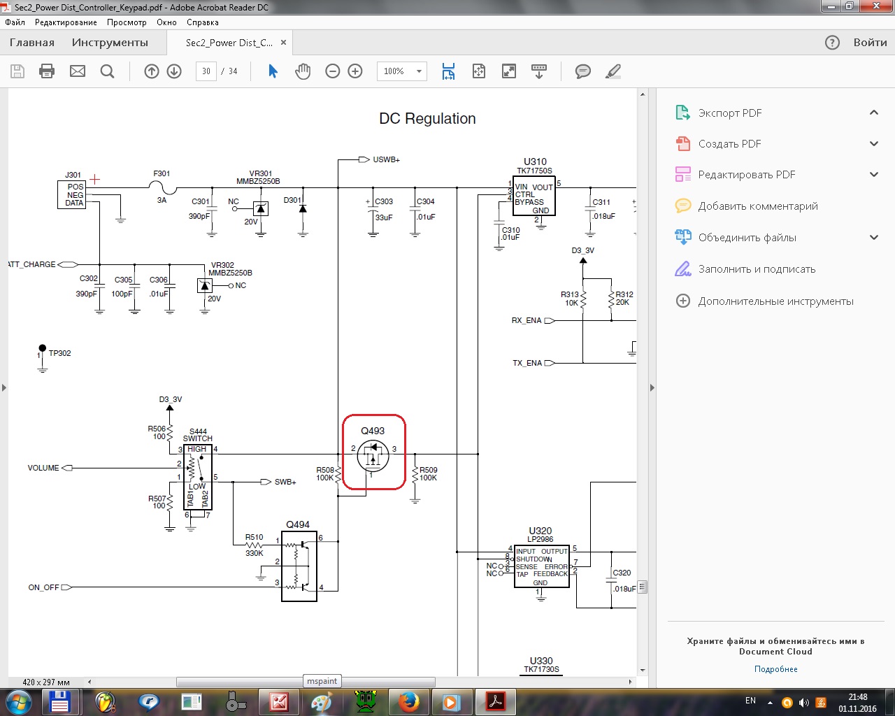The width and height of the screenshot is (895, 716).
Task: Switch to the Инструменты tab
Action: pyautogui.click(x=110, y=43)
